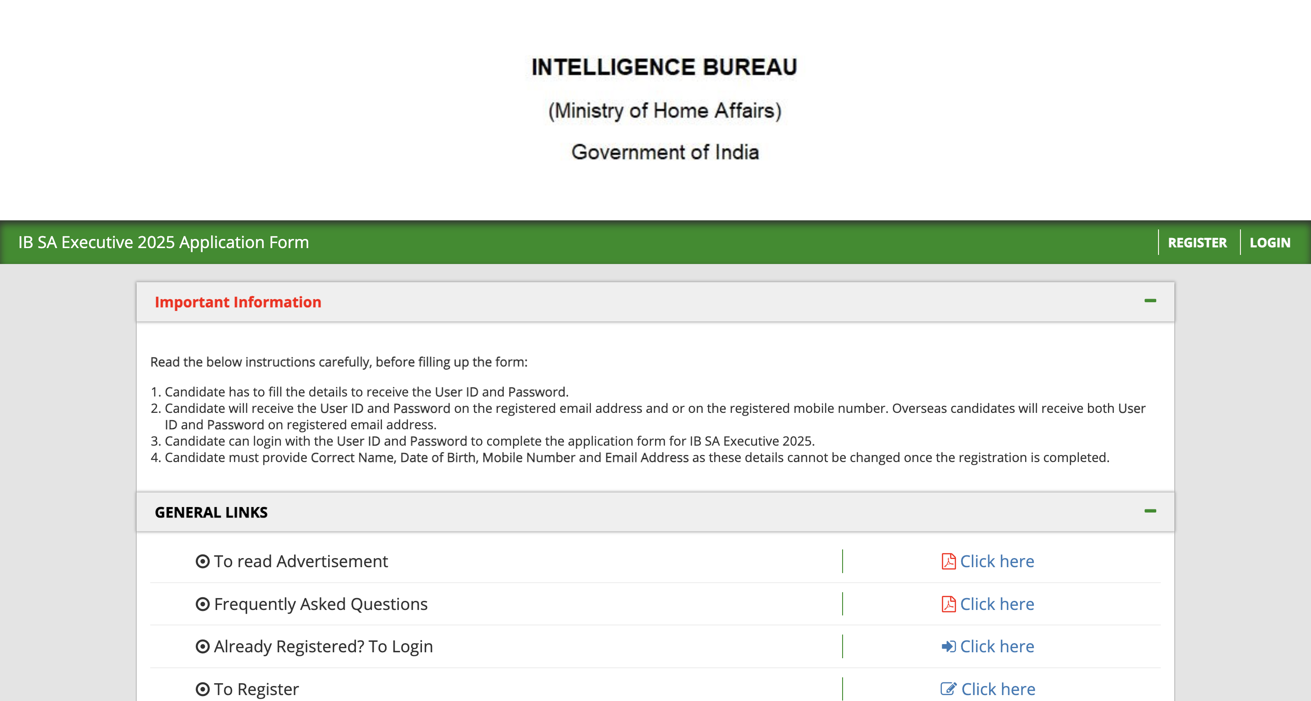1311x701 pixels.
Task: Click the 'Already Registered? To Login' label
Action: pos(323,646)
